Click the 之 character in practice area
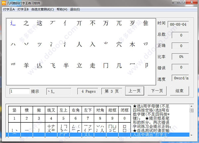199x143 pixels. point(26,23)
